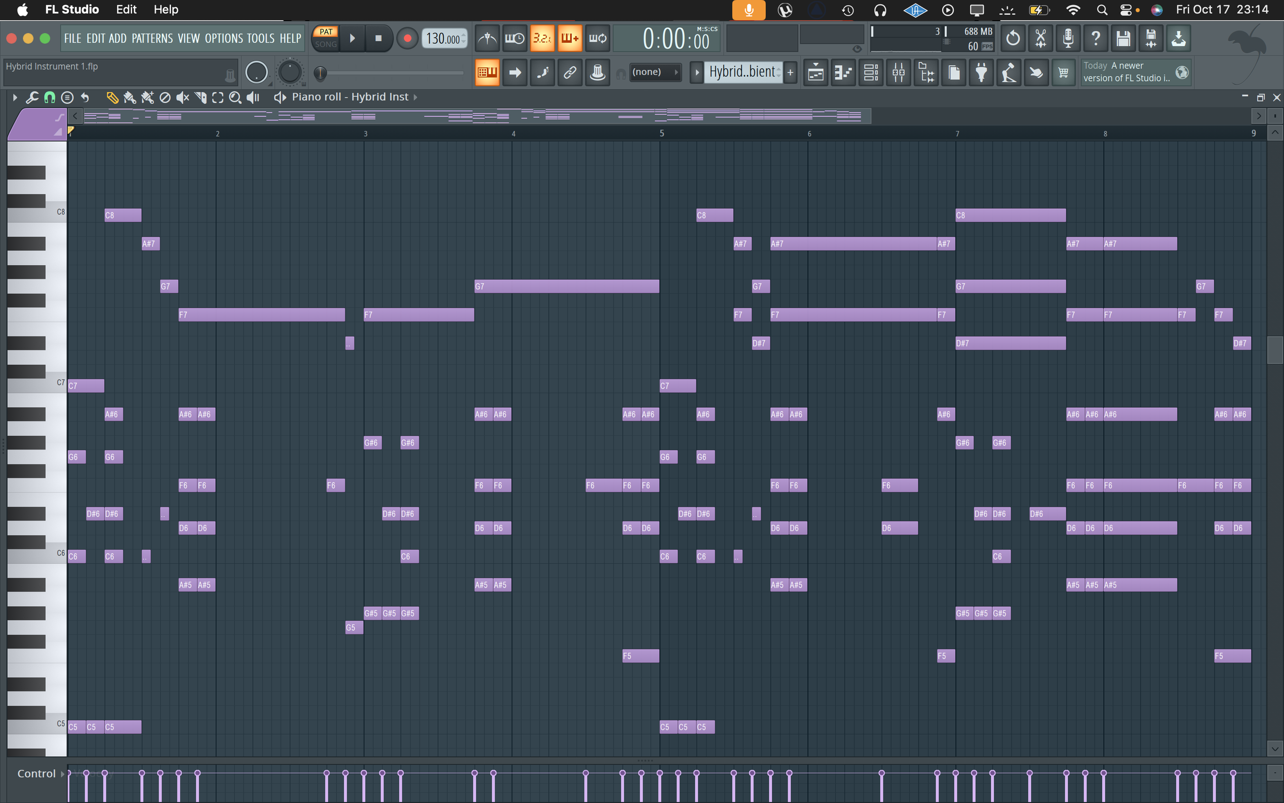Open the PATTERNS menu
1284x803 pixels.
(x=152, y=38)
